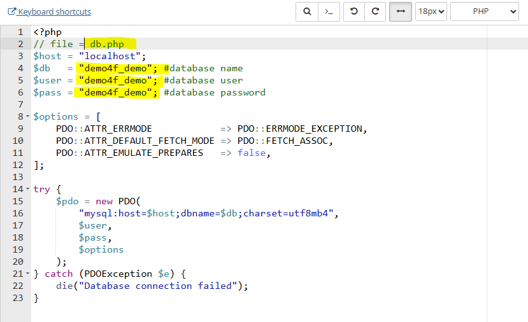Open the Keyboard shortcuts link
This screenshot has width=528, height=322.
(x=54, y=11)
